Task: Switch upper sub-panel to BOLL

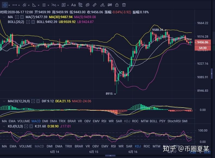Action: tap(154, 121)
